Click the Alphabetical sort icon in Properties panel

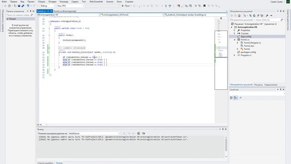(236, 98)
